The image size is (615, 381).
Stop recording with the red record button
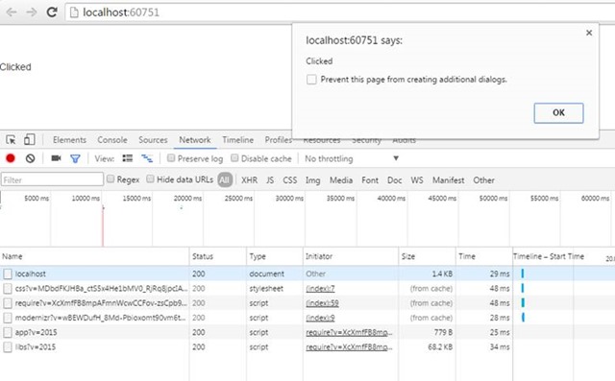[x=11, y=158]
